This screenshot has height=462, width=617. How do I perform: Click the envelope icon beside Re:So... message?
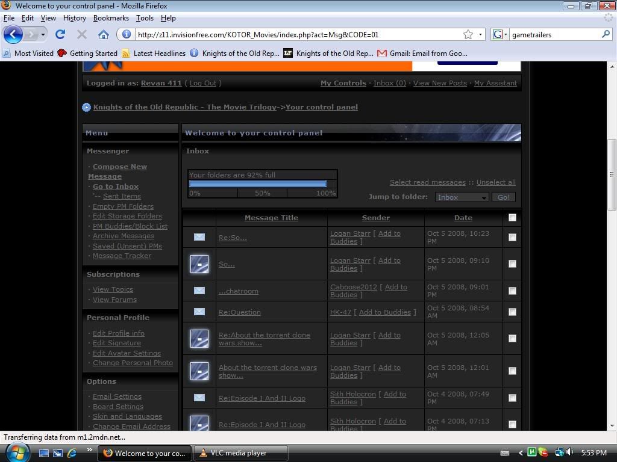199,237
